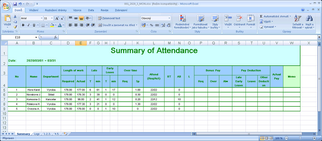The width and height of the screenshot is (322, 141).
Task: Undo the last action
Action: pyautogui.click(x=20, y=4)
